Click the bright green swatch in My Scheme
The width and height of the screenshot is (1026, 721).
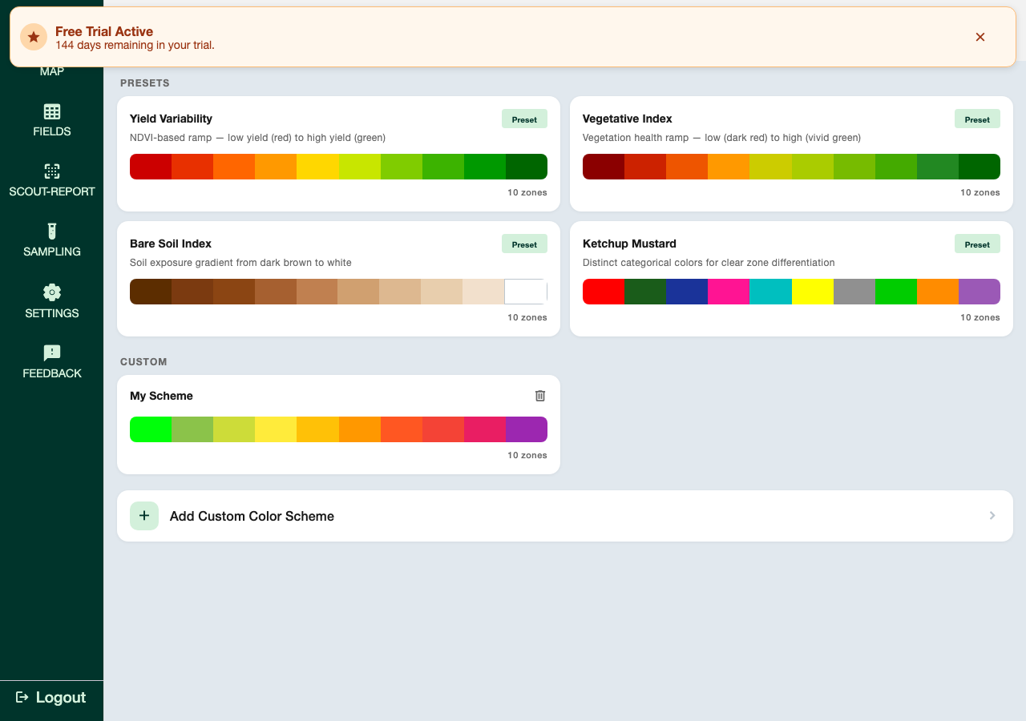(x=151, y=429)
